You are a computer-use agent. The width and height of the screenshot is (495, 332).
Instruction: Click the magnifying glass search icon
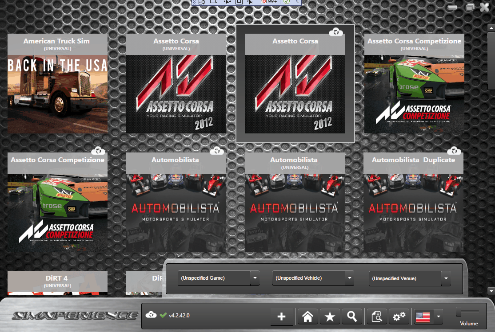coord(352,316)
